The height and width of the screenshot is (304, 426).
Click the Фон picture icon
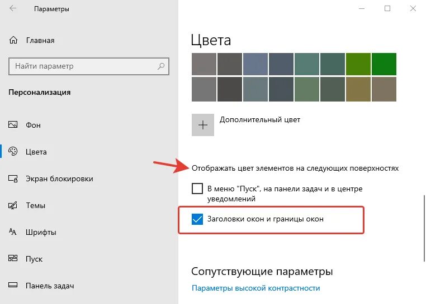click(13, 125)
